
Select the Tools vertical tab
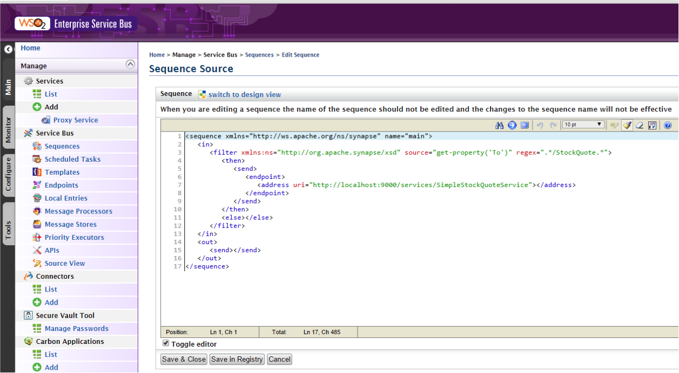click(8, 224)
